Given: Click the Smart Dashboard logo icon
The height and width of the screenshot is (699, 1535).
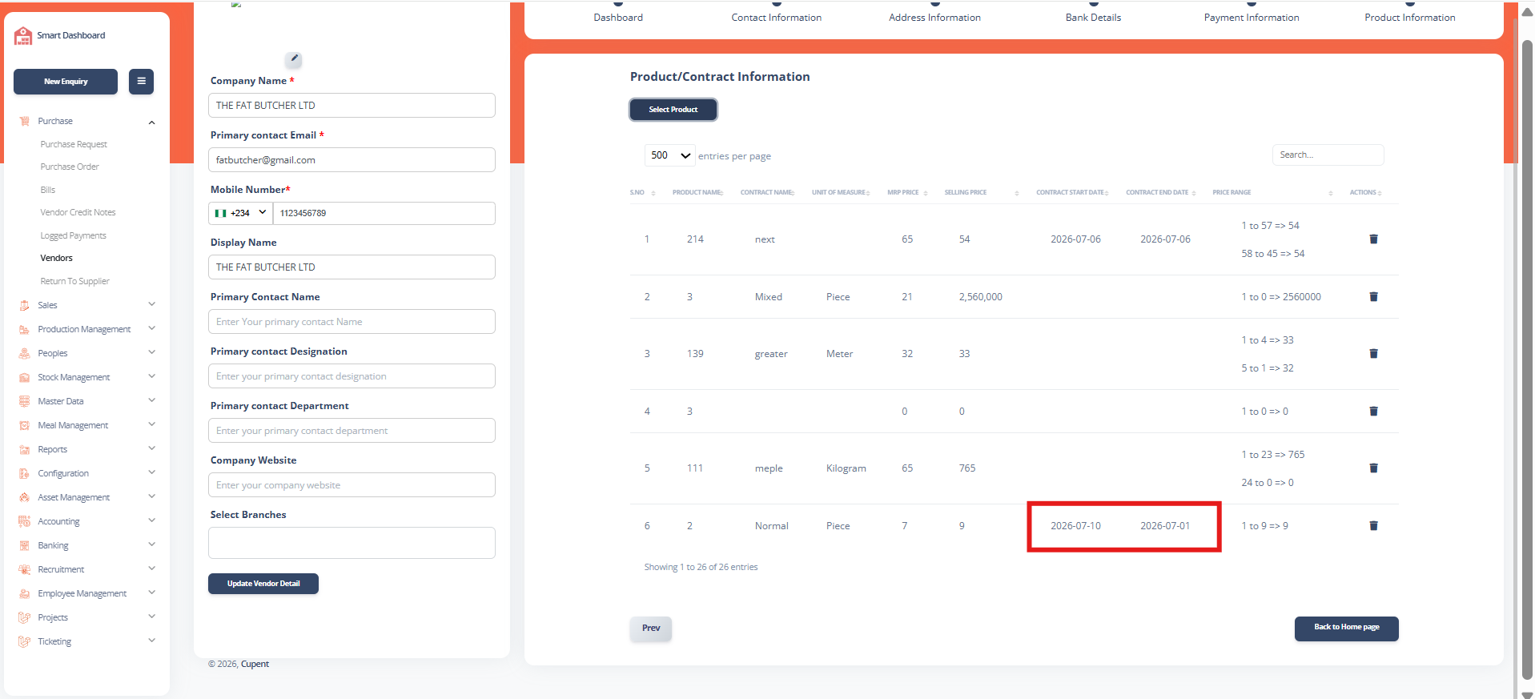Looking at the screenshot, I should (23, 35).
